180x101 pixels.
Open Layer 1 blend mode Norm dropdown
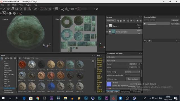(139, 25)
